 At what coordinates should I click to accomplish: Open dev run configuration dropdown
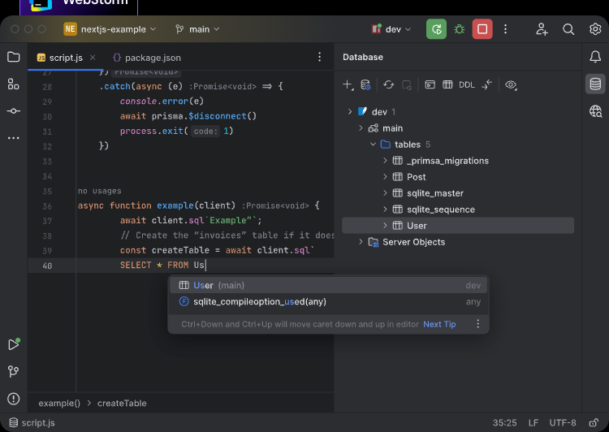[x=391, y=29]
